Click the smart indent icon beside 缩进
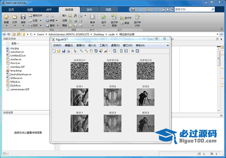Screen dimensions: 226x158 (x=70, y=26)
